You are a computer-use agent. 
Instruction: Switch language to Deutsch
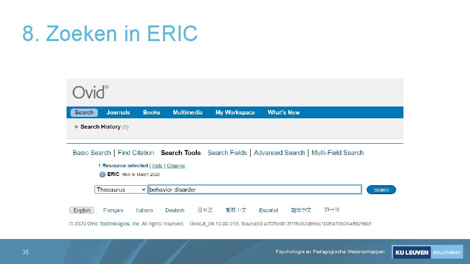click(175, 210)
